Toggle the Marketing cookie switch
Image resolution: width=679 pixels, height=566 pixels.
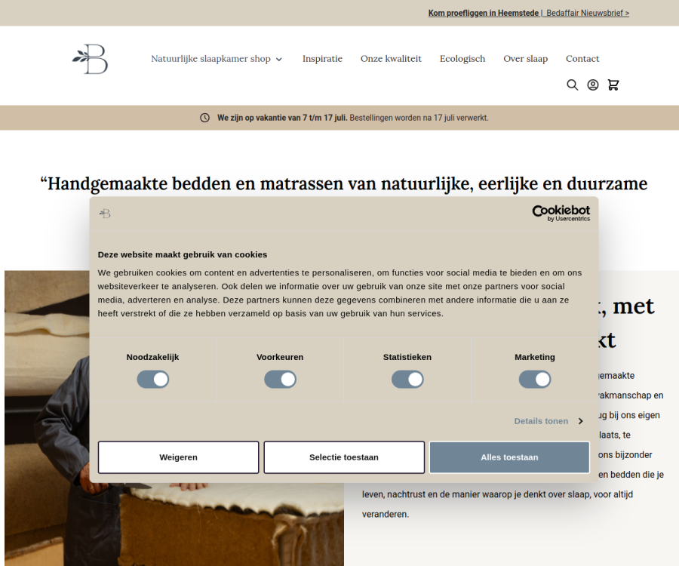click(535, 380)
